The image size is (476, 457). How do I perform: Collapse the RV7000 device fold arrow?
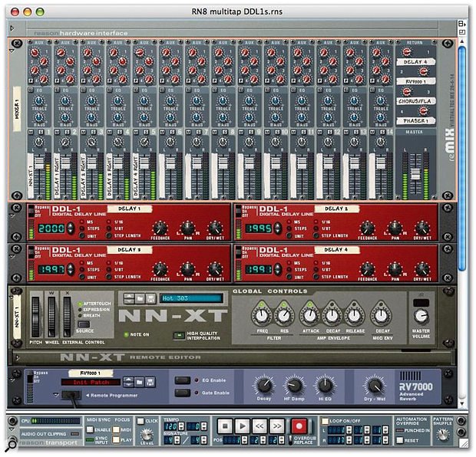[12, 380]
